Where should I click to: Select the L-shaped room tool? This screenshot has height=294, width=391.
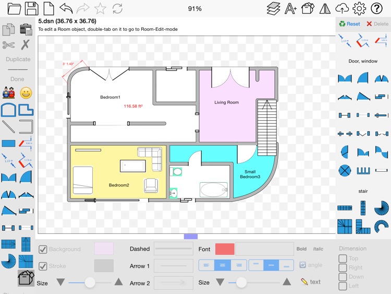tap(26, 110)
